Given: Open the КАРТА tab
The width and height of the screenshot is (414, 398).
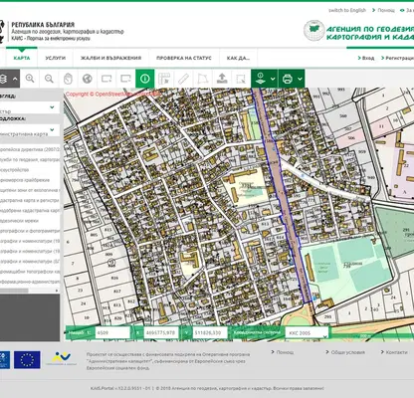Looking at the screenshot, I should [22, 58].
